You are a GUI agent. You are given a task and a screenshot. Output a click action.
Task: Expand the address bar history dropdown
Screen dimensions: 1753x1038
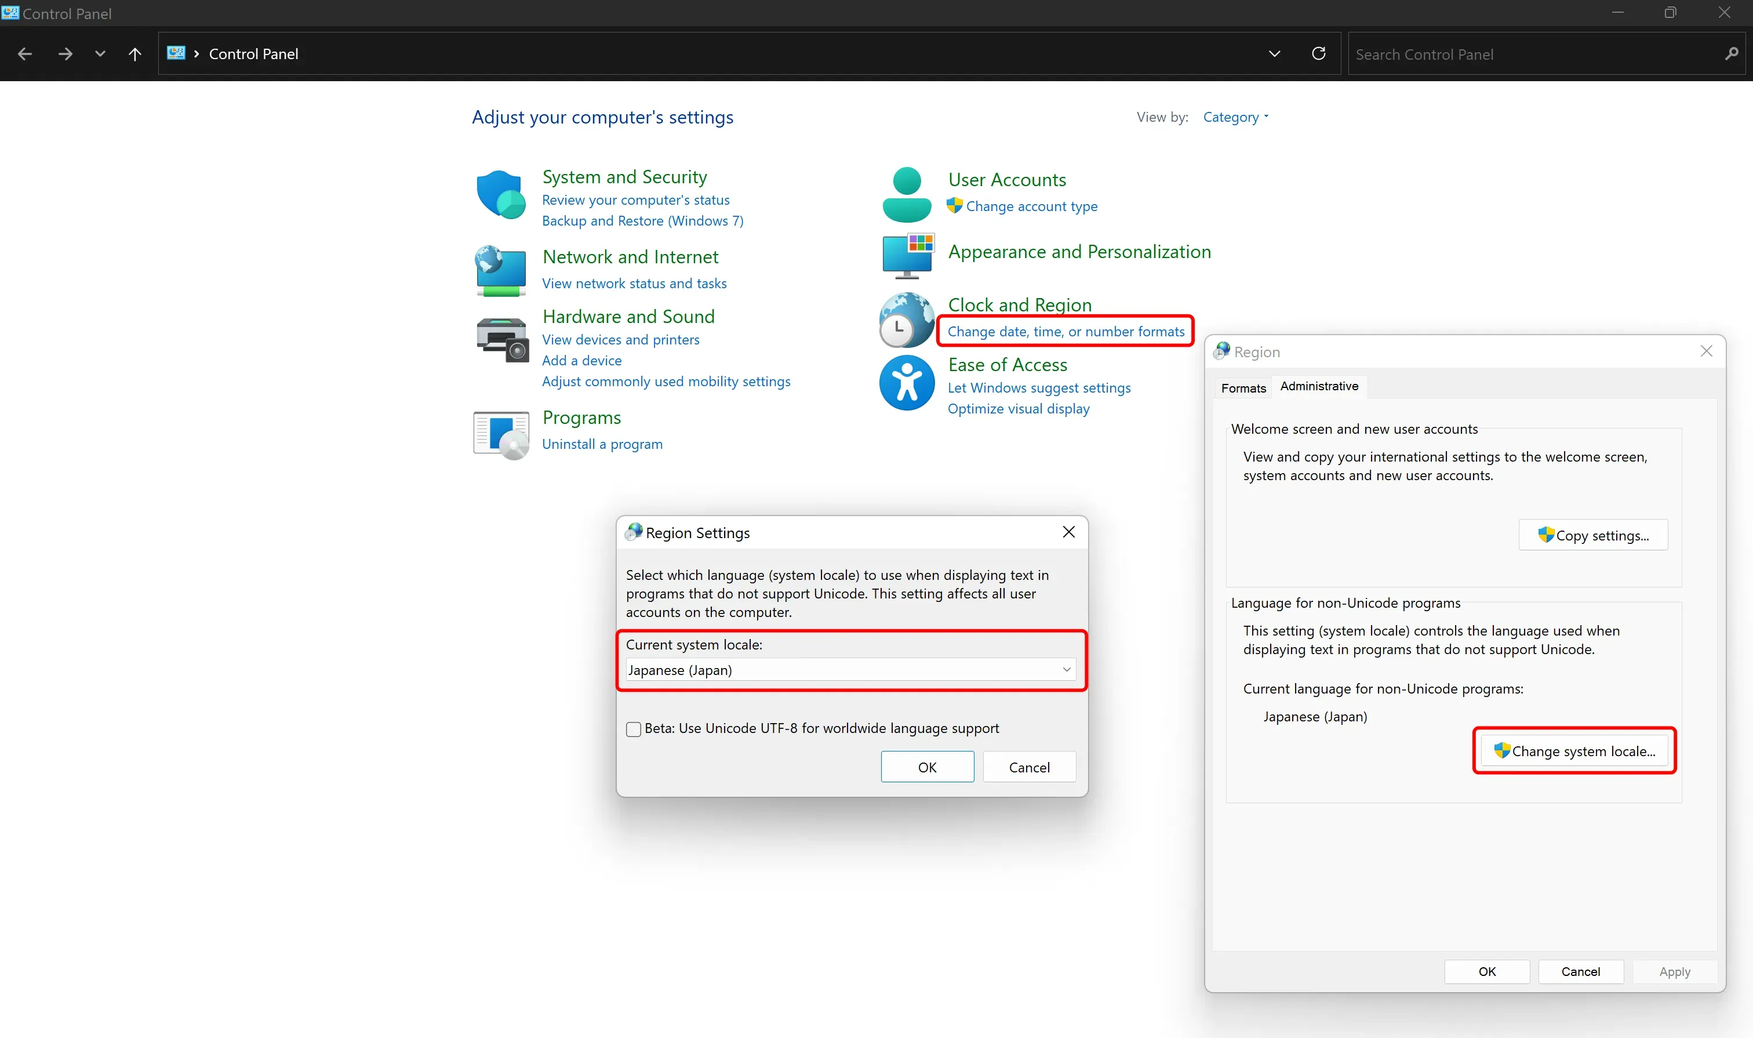pyautogui.click(x=1274, y=54)
